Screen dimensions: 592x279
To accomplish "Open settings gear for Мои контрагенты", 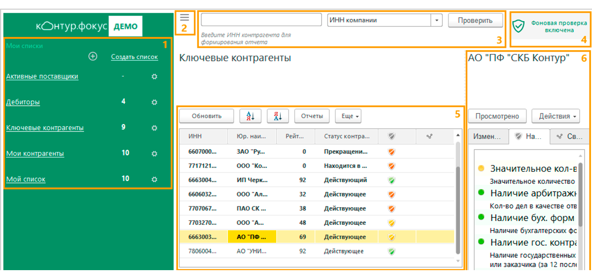I will coord(154,154).
